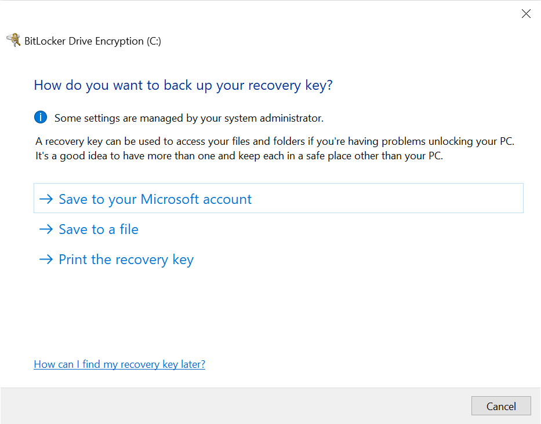Click the sentence starting 'It's a good idea'

tap(239, 156)
